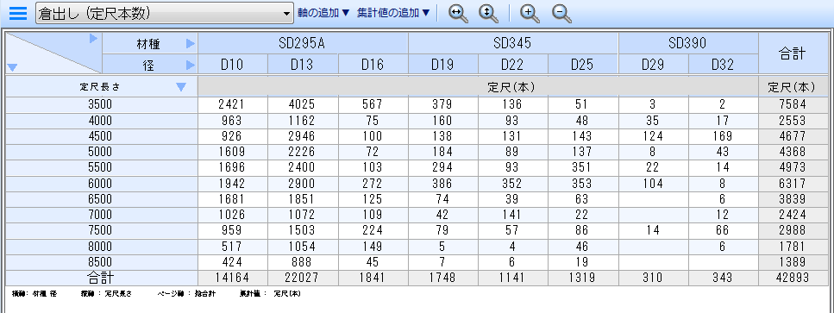Select the SD390 column group header
The width and height of the screenshot is (834, 313).
tap(688, 43)
